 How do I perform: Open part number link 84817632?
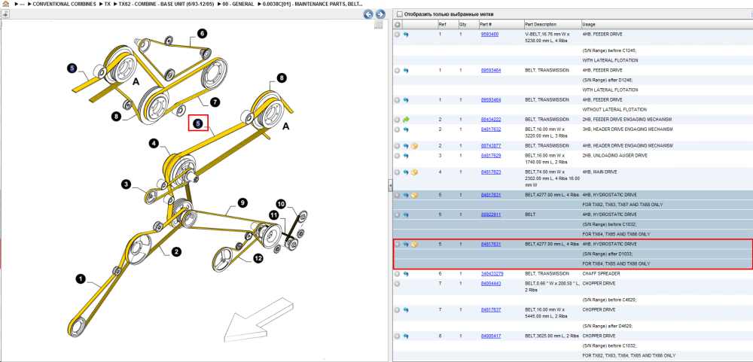[491, 129]
